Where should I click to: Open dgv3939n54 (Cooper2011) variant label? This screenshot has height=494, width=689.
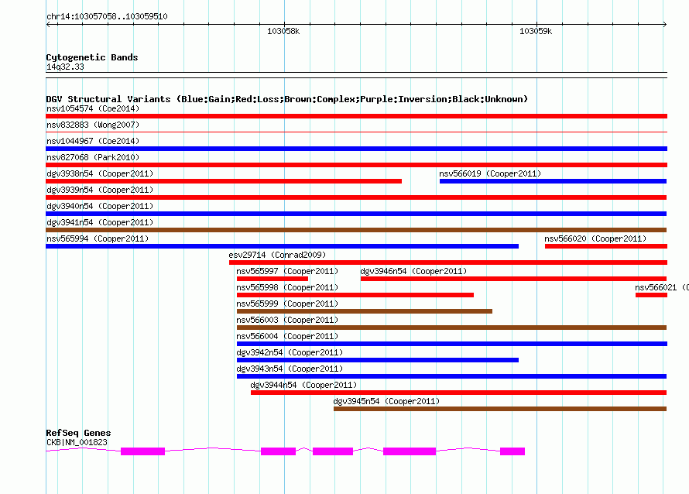[x=100, y=190]
